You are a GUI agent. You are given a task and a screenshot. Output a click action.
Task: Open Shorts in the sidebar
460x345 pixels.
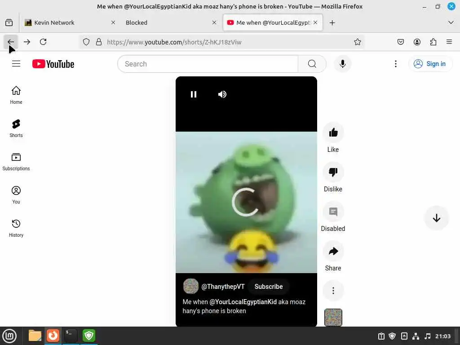[x=16, y=128]
